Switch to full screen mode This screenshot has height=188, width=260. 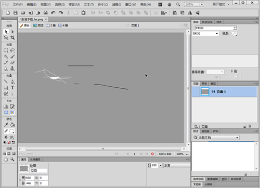pos(14,154)
